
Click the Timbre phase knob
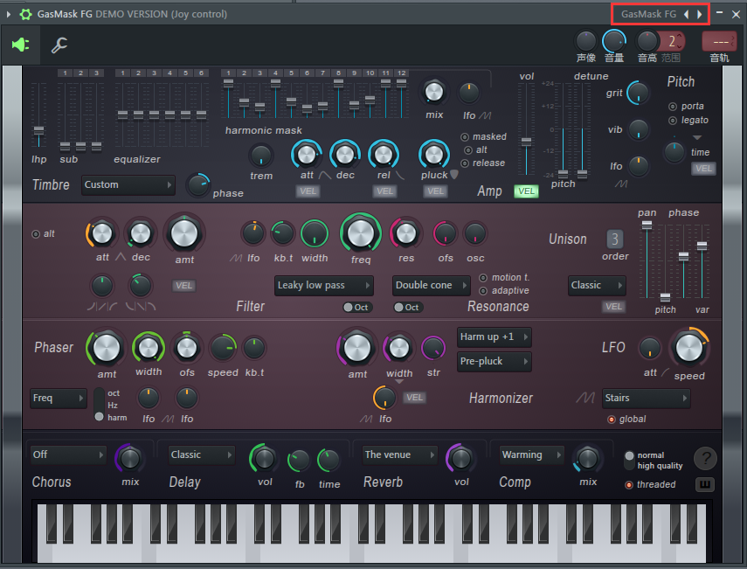[197, 185]
